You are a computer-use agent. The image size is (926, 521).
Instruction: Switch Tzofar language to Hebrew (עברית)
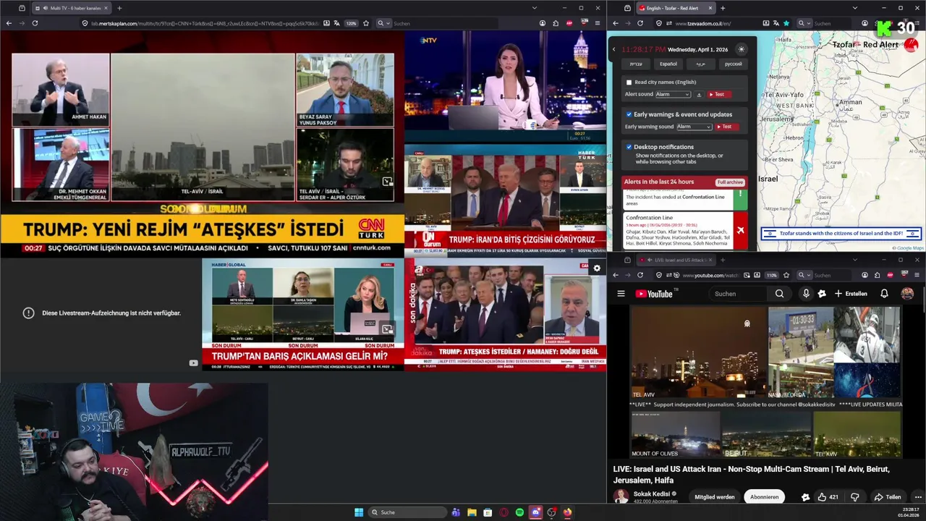pyautogui.click(x=636, y=64)
